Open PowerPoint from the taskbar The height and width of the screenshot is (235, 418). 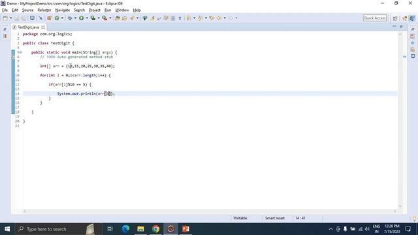coord(185,229)
